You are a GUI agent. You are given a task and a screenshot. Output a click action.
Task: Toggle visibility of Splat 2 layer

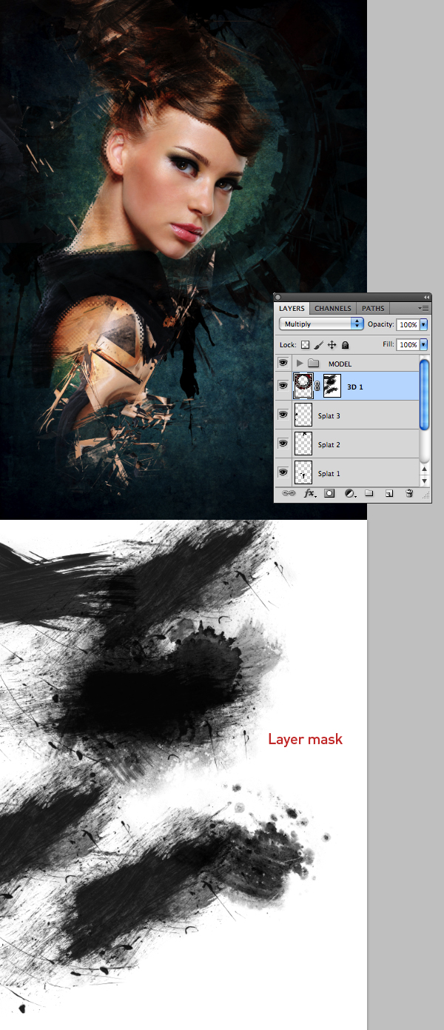point(283,444)
